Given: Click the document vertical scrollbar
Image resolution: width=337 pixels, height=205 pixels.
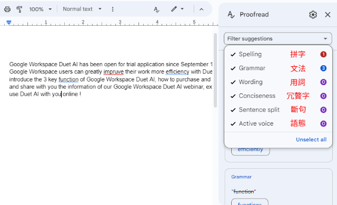Looking at the screenshot, I should (215, 70).
